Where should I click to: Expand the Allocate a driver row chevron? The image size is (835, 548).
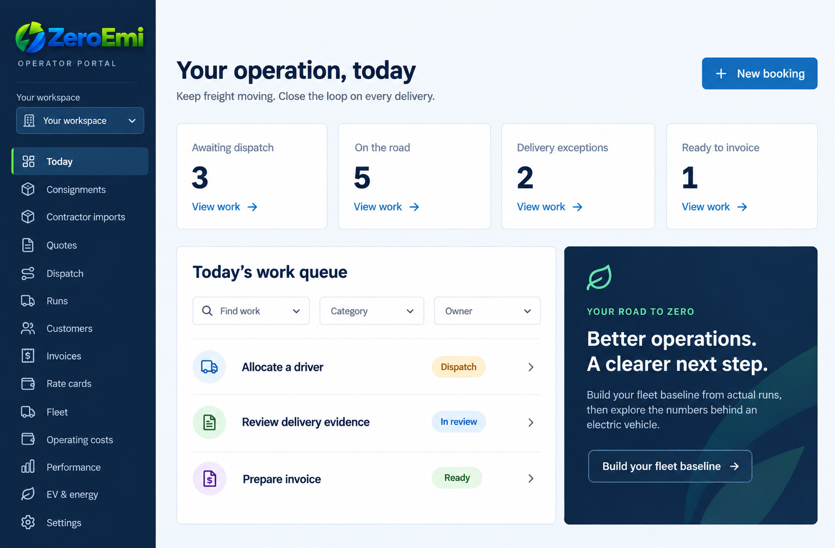(531, 367)
